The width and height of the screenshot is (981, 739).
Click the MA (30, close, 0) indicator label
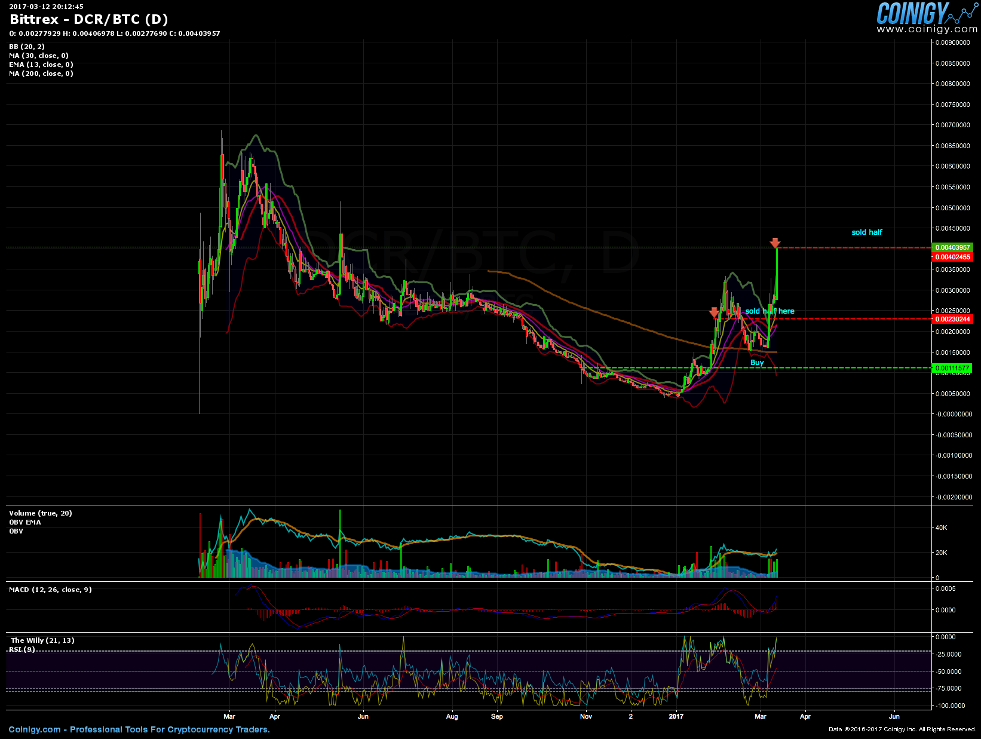coord(39,56)
